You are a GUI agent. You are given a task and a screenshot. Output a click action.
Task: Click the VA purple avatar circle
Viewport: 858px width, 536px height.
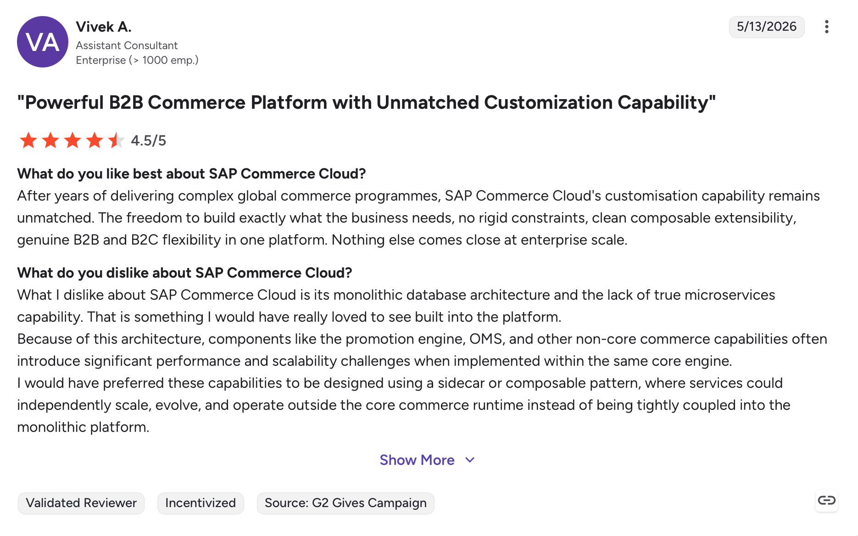pyautogui.click(x=43, y=42)
